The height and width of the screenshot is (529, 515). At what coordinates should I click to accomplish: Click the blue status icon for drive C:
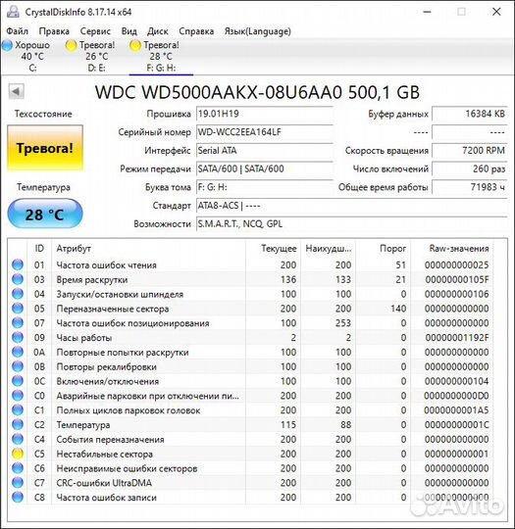[7, 45]
